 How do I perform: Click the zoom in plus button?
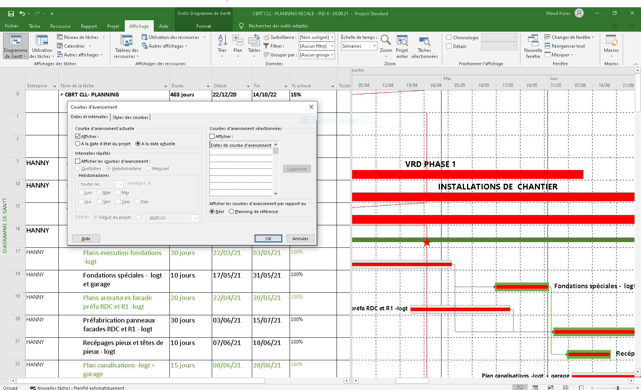coord(638,388)
